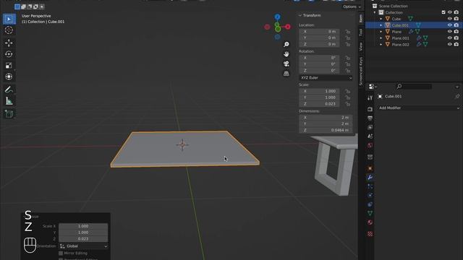Select Plane.001 in the outliner
This screenshot has height=260, width=463.
400,38
